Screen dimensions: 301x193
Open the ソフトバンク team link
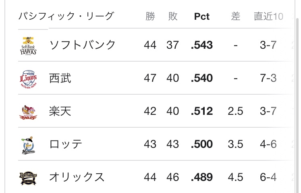(x=82, y=45)
